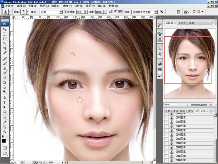
Task: Open the 样本 sample source dropdown
Action: coord(145,12)
